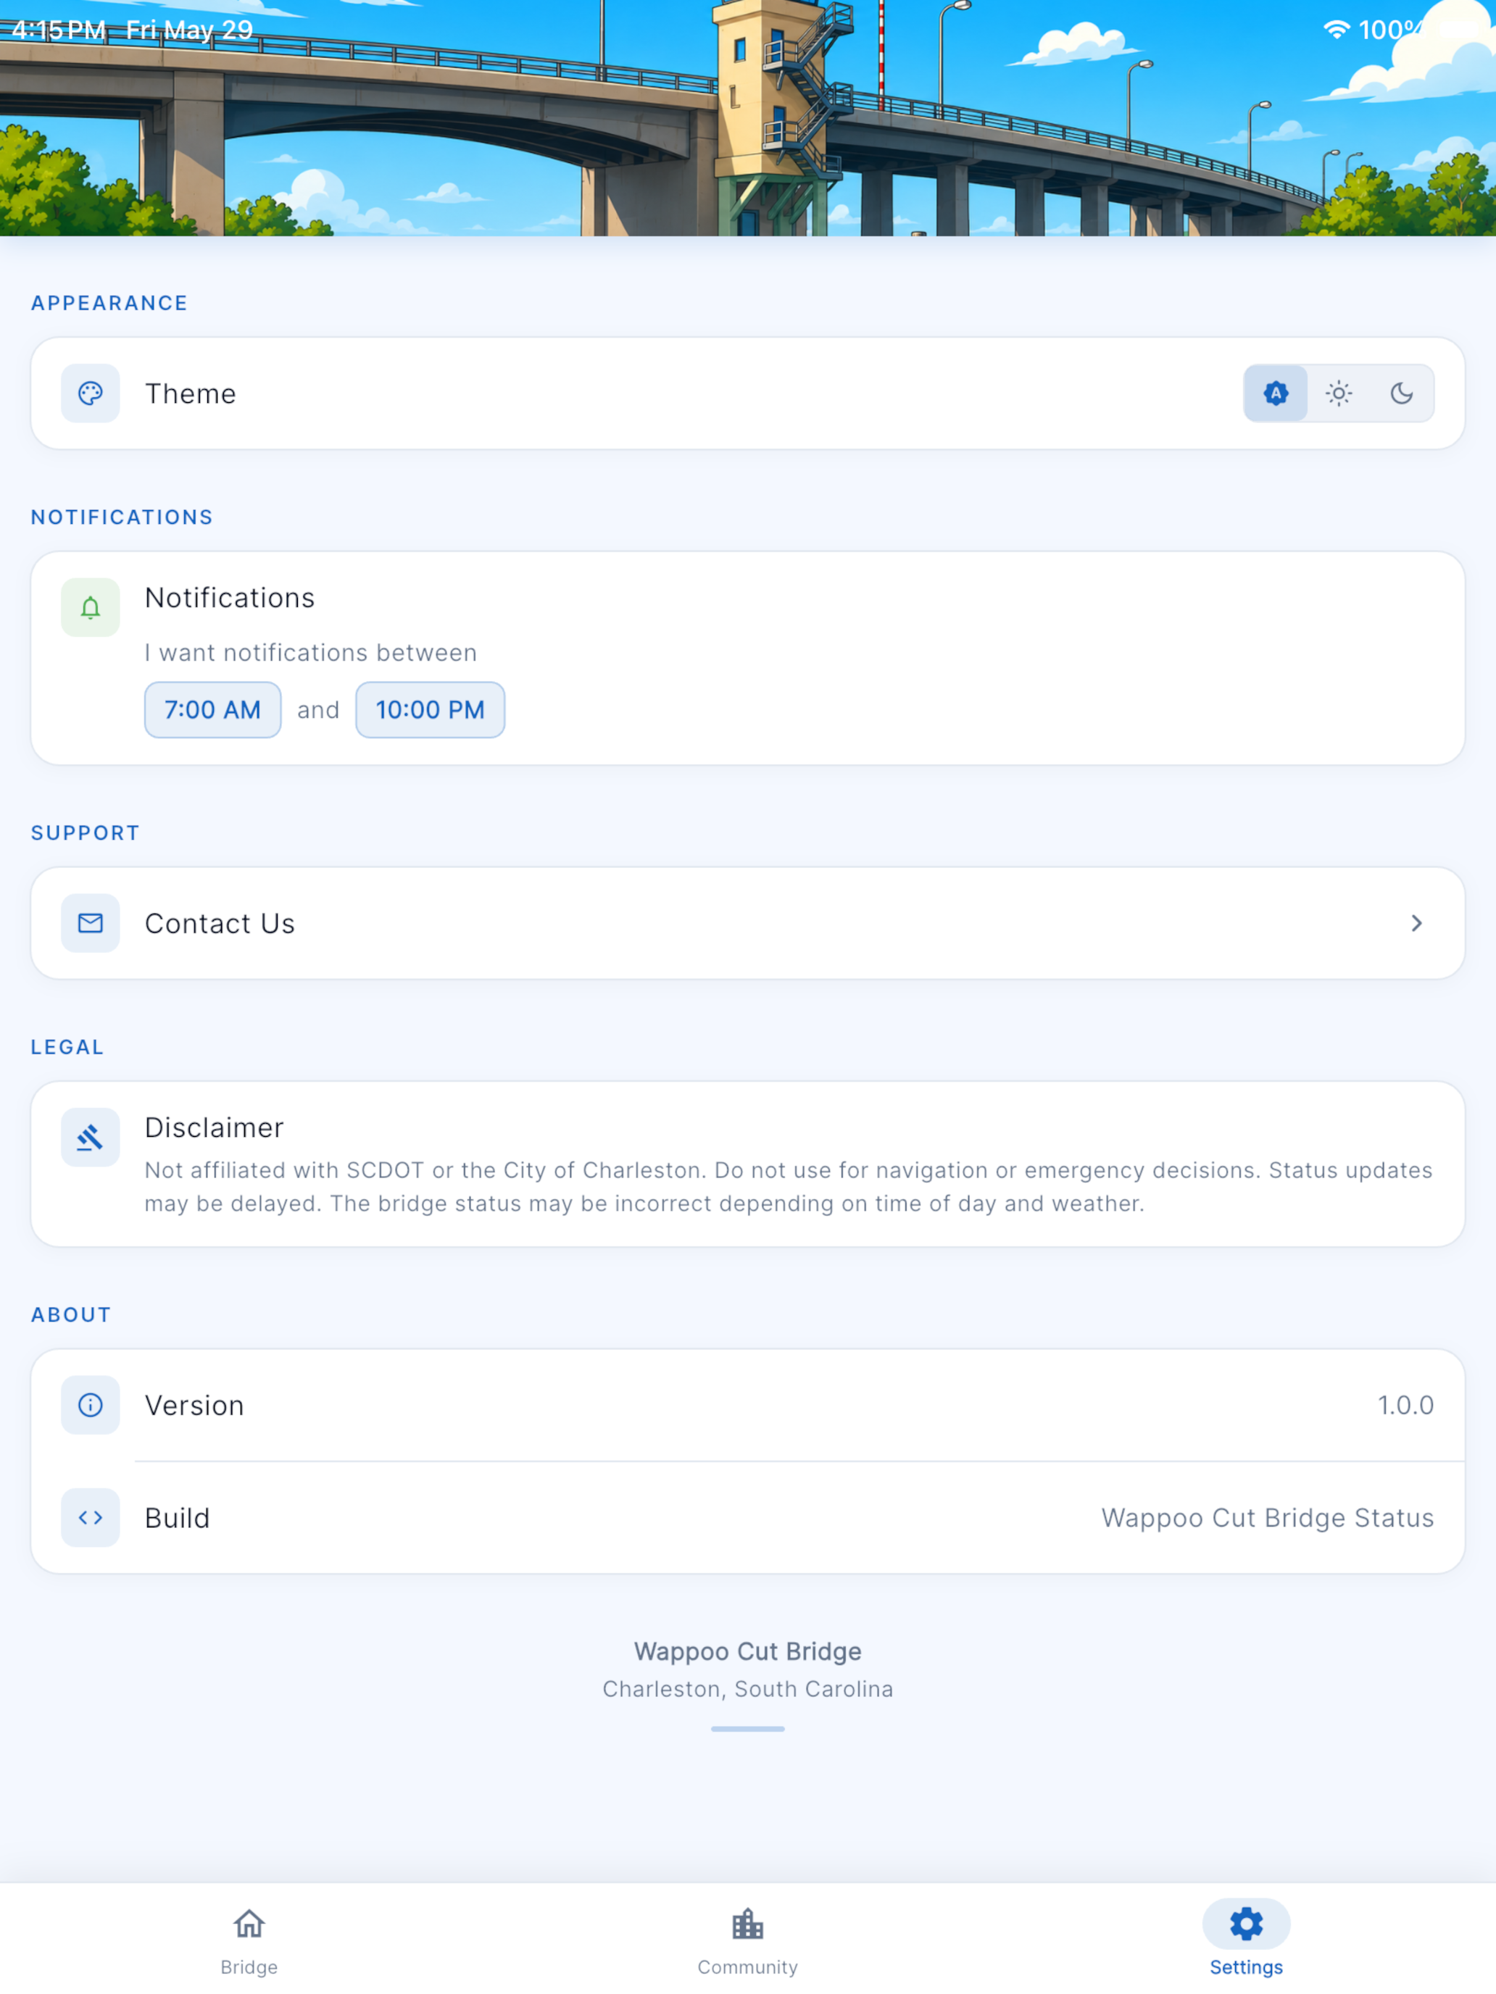Click the "ABOUT" section header
This screenshot has width=1496, height=1994.
[71, 1314]
